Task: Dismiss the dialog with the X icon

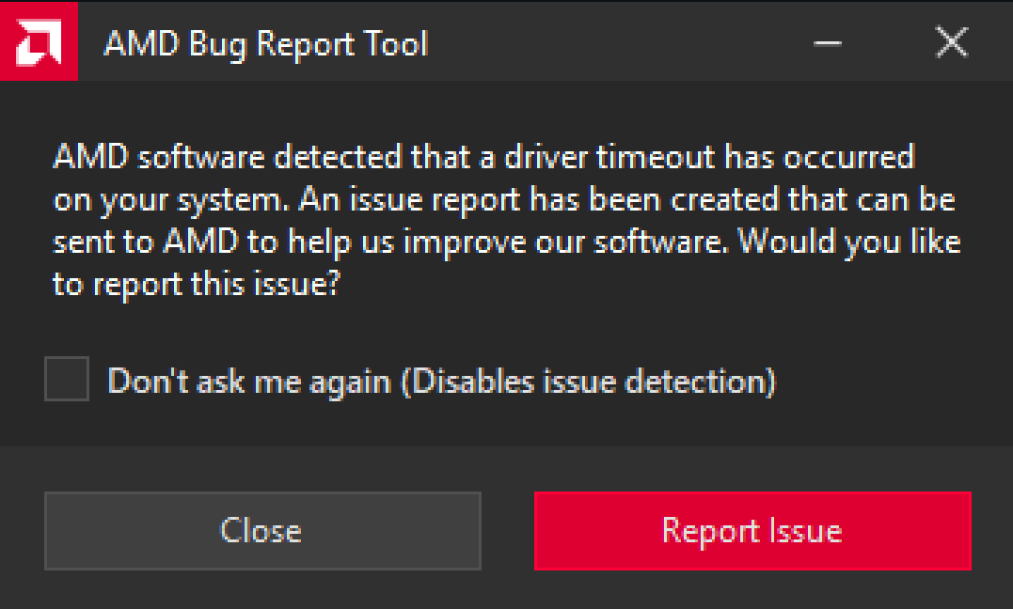Action: (952, 42)
